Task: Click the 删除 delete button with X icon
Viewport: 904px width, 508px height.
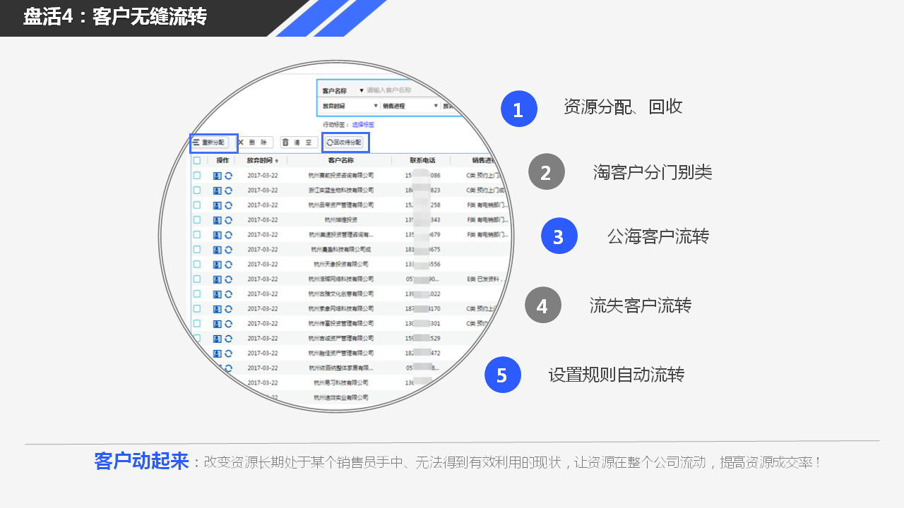Action: point(254,143)
